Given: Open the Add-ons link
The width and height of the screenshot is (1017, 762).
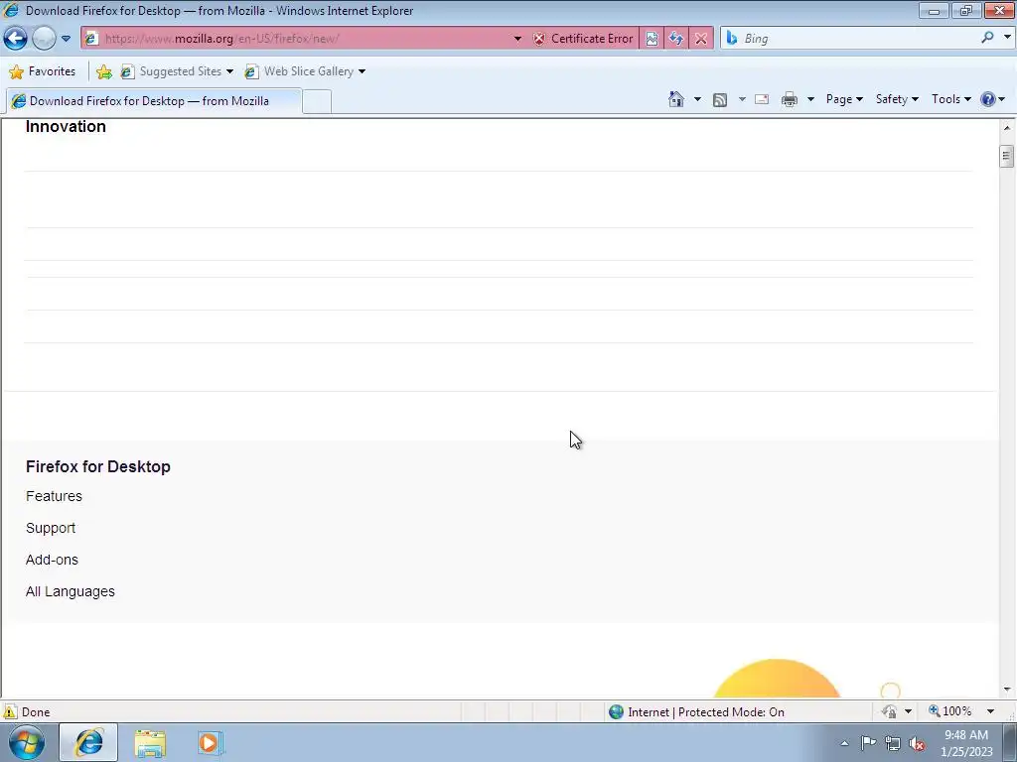Looking at the screenshot, I should click(52, 560).
